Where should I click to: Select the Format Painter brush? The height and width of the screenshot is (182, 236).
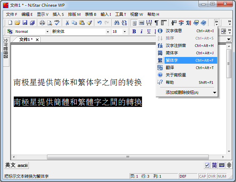tap(89, 23)
